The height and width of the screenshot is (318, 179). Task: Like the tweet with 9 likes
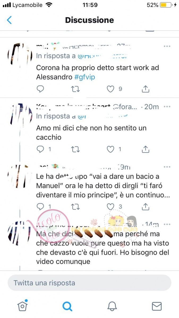point(110,89)
